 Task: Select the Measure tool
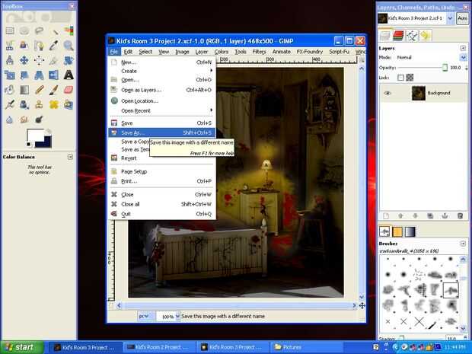click(x=10, y=60)
